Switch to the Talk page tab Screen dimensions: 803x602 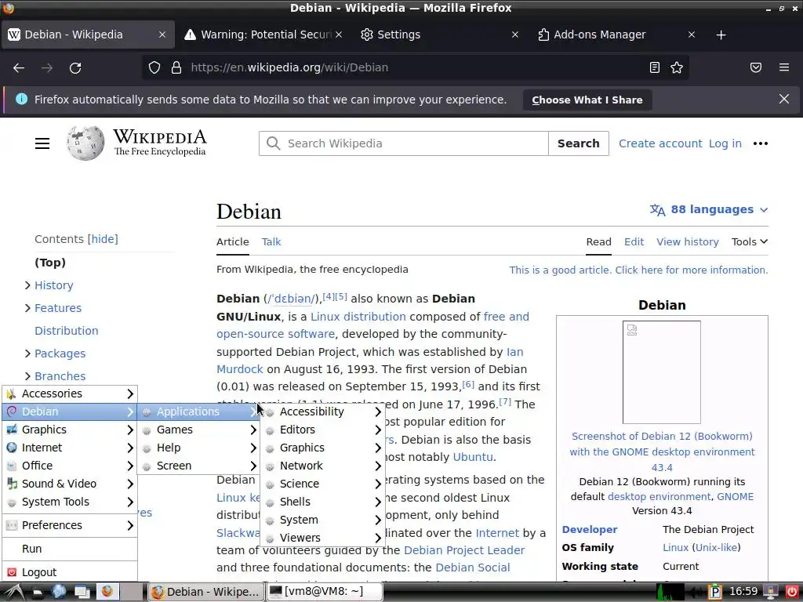pyautogui.click(x=271, y=241)
